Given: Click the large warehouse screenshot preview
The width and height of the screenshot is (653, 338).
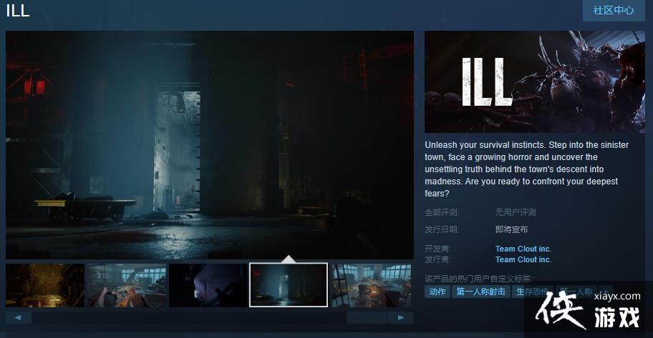Looking at the screenshot, I should (210, 144).
